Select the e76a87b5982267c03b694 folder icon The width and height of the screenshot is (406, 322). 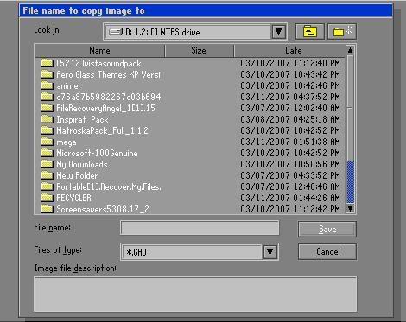[x=47, y=97]
